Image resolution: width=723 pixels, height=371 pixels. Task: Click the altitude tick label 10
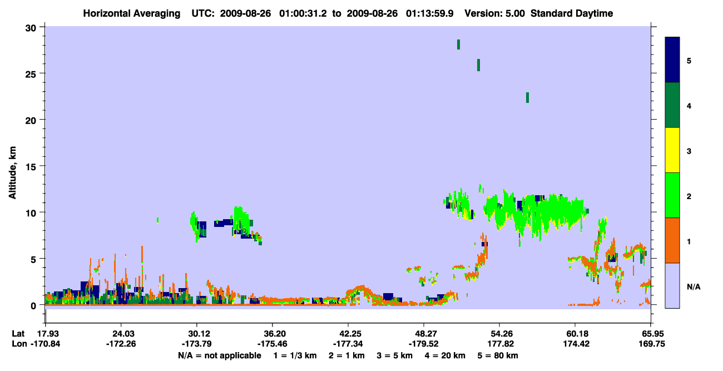[32, 212]
